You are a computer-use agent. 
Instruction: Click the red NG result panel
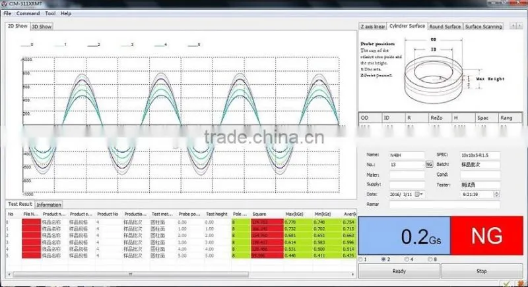[x=486, y=236]
